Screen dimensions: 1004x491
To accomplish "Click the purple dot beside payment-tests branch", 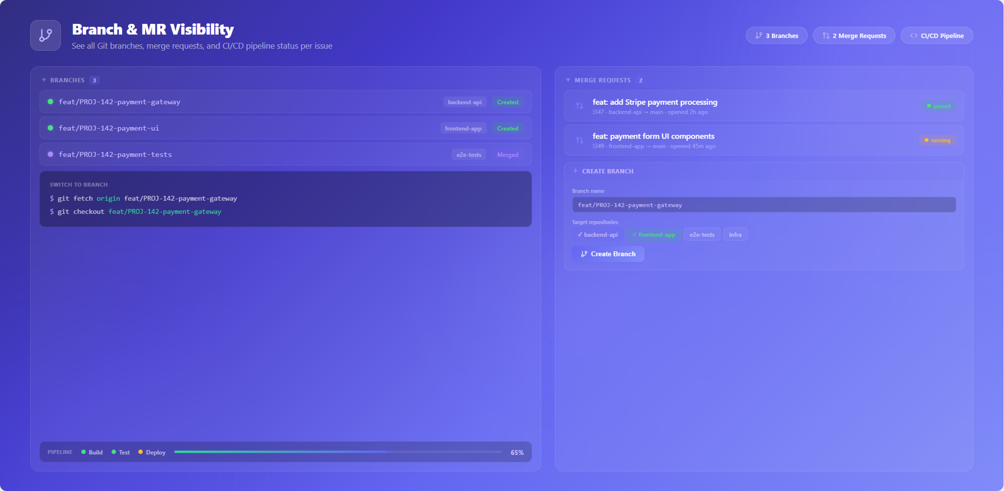I will point(50,154).
